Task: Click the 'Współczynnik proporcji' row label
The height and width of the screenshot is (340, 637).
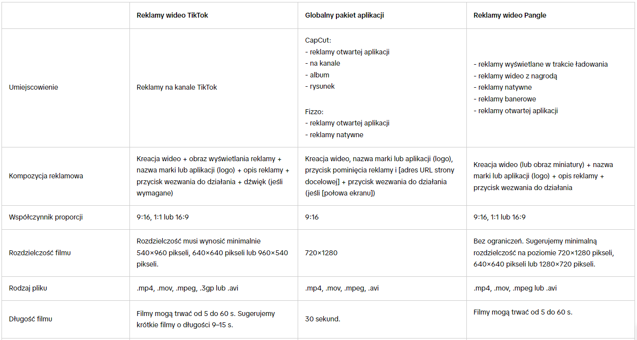Action: [46, 217]
